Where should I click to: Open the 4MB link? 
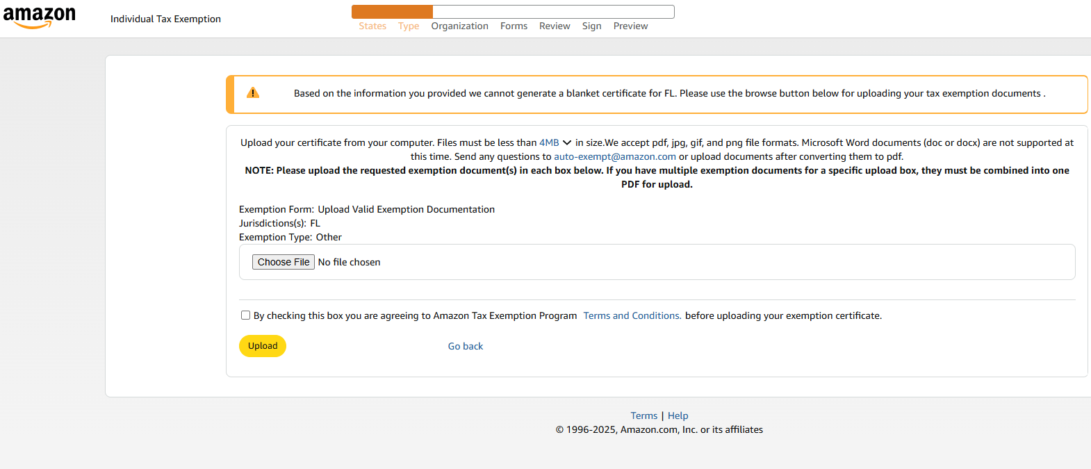549,142
